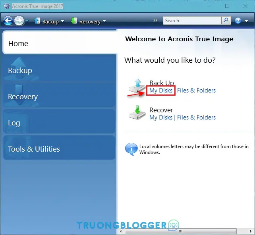The width and height of the screenshot is (255, 235).
Task: Expand the Backup toolbar dropdown arrow
Action: click(62, 21)
